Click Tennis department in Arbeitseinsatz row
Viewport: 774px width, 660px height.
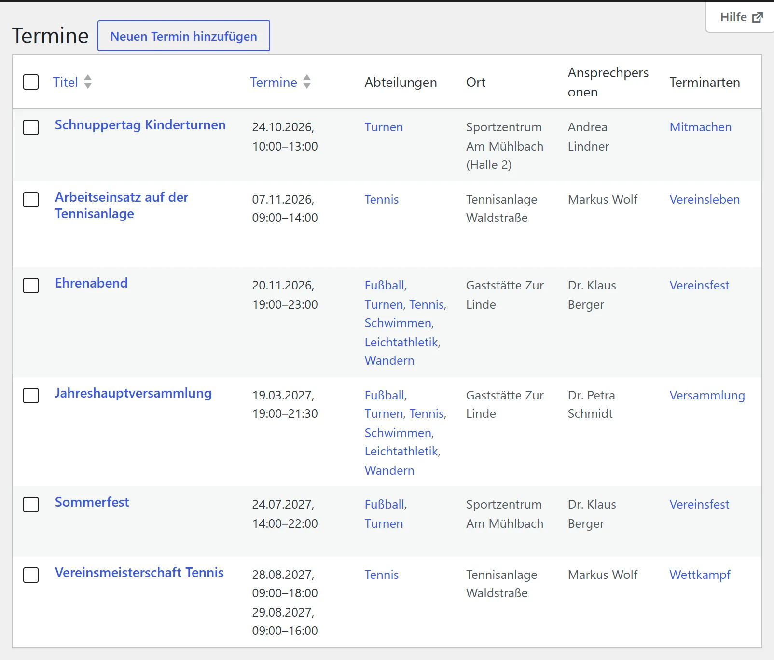[382, 200]
